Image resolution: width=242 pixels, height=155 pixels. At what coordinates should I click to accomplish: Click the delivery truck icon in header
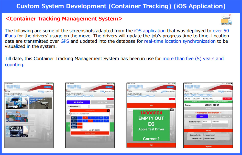click(226, 19)
